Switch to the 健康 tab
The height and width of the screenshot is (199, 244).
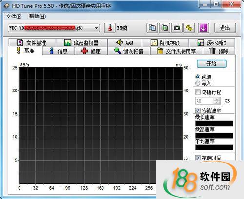coord(91,51)
